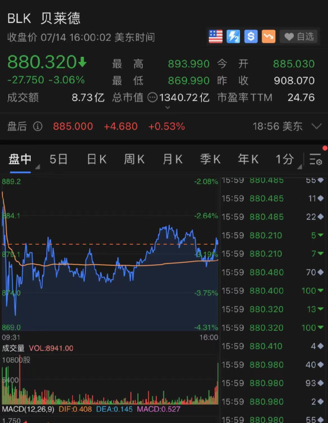The image size is (328, 423).
Task: Tap the daily low value 869.990
Action: (x=189, y=80)
